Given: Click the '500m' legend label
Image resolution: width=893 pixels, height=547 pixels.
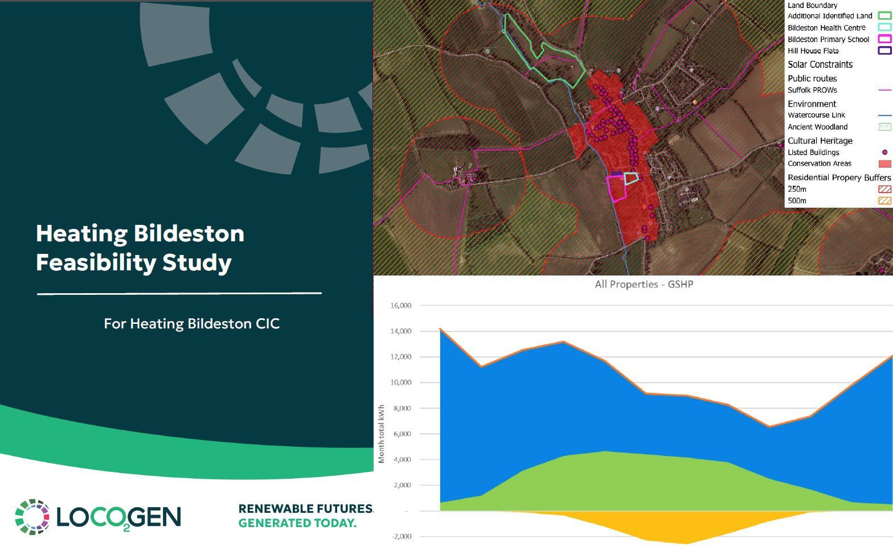Looking at the screenshot, I should pos(797,201).
